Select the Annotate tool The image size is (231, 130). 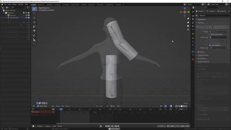(34, 35)
